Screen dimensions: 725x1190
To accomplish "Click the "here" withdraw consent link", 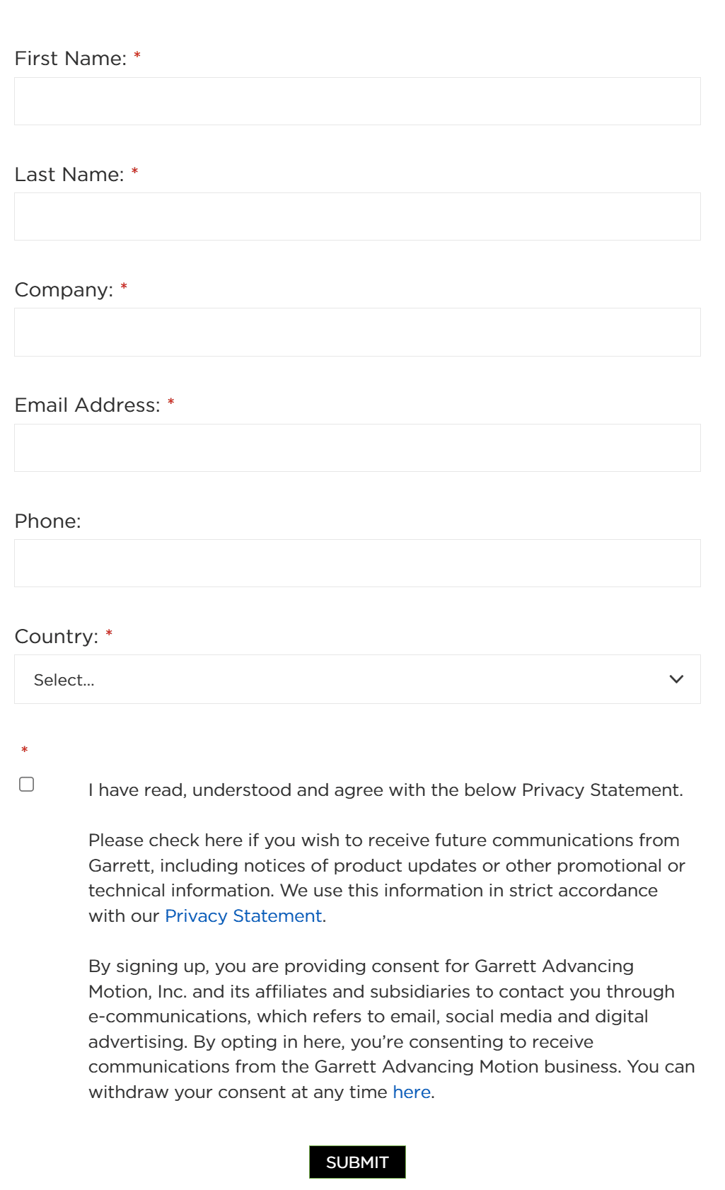I will click(412, 1092).
